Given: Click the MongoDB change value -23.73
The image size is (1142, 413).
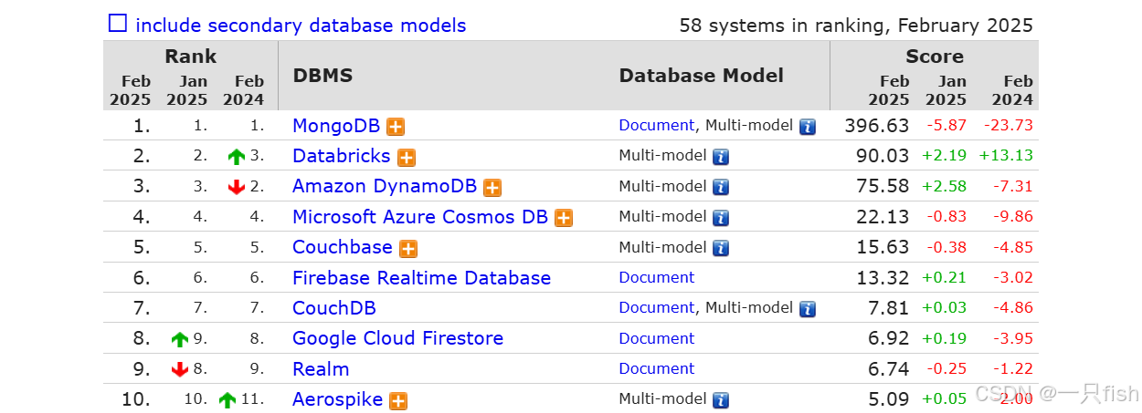Looking at the screenshot, I should point(1009,126).
